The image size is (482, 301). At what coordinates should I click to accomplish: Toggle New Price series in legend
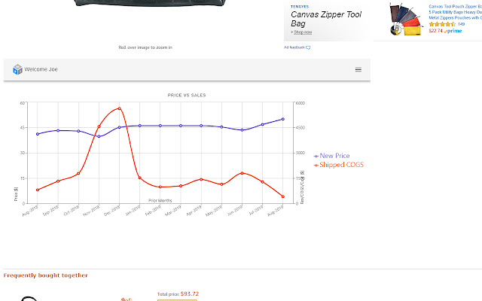[331, 156]
